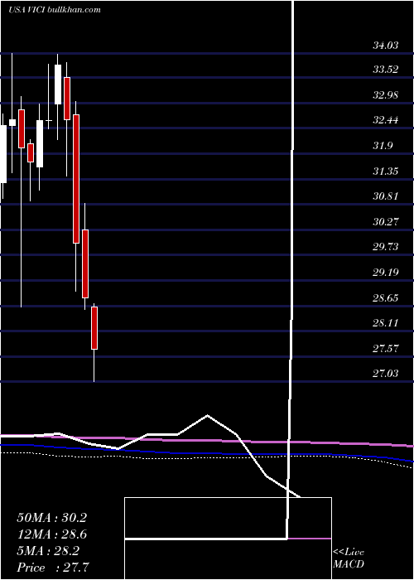Click the 31.9 price axis label
The image size is (414, 580).
point(383,145)
